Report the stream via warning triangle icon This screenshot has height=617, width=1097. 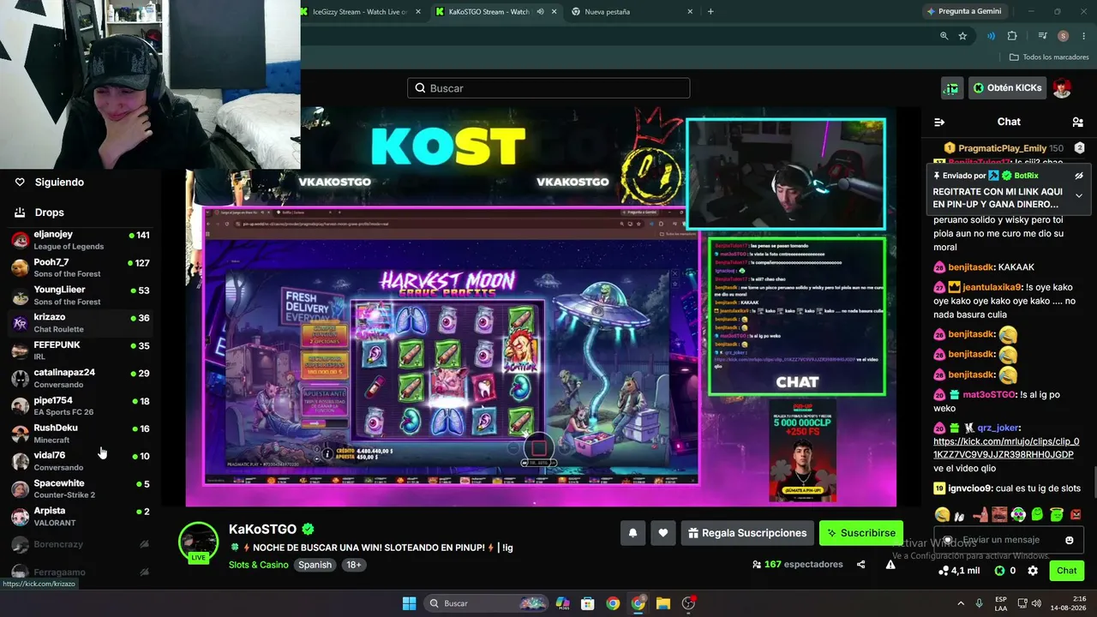click(890, 565)
